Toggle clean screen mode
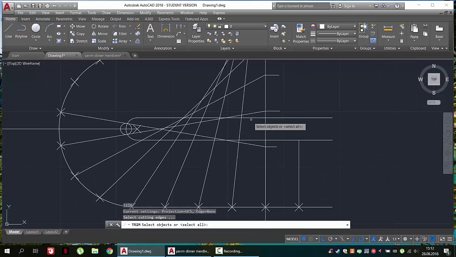The image size is (456, 257). pyautogui.click(x=442, y=239)
